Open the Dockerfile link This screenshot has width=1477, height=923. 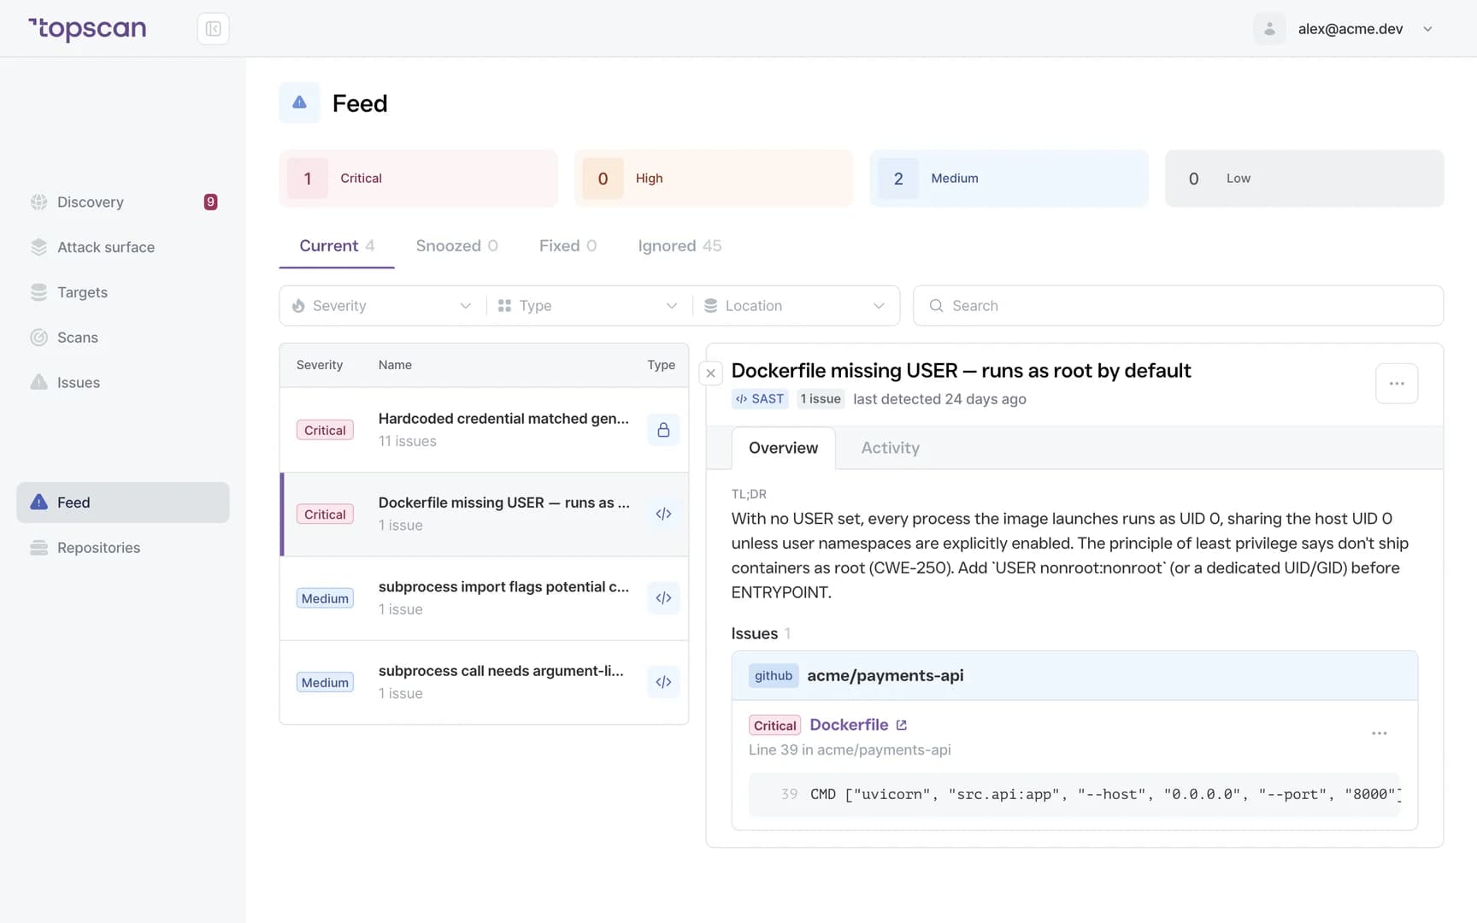pyautogui.click(x=849, y=725)
